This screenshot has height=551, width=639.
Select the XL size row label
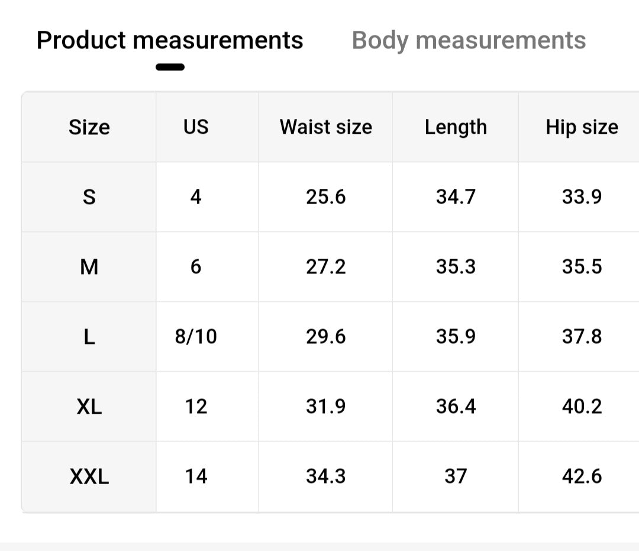89,407
